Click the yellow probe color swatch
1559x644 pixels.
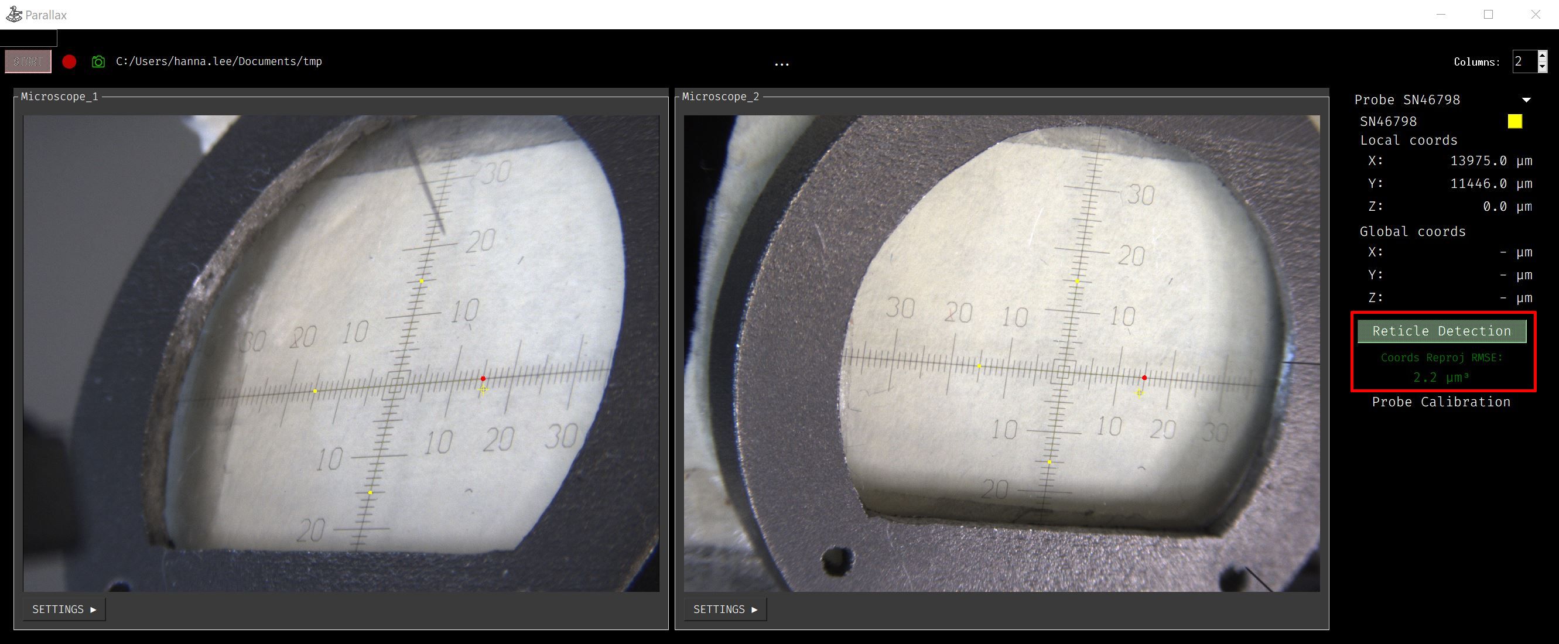(1514, 121)
